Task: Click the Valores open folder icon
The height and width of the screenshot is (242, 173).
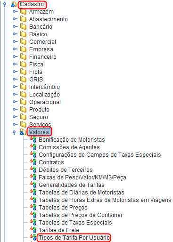Action: coord(23,132)
